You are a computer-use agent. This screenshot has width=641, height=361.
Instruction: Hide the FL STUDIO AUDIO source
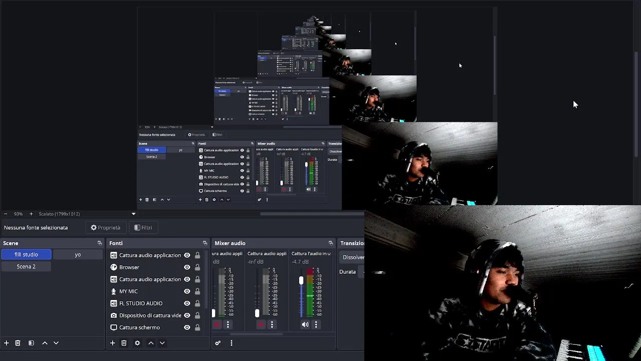(x=187, y=303)
